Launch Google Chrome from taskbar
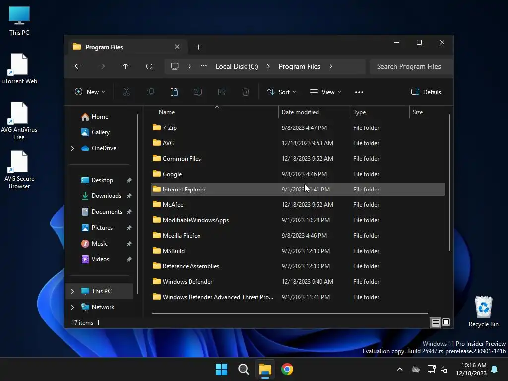 point(287,369)
